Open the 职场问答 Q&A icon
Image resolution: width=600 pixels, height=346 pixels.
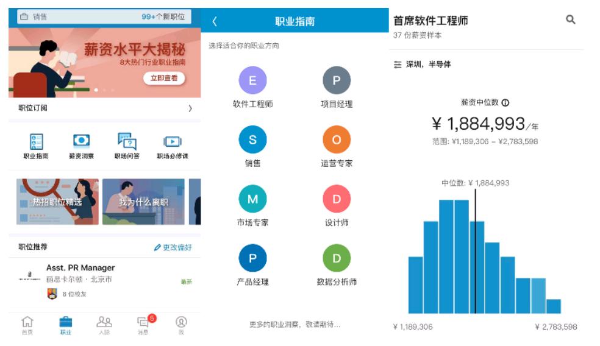point(127,141)
